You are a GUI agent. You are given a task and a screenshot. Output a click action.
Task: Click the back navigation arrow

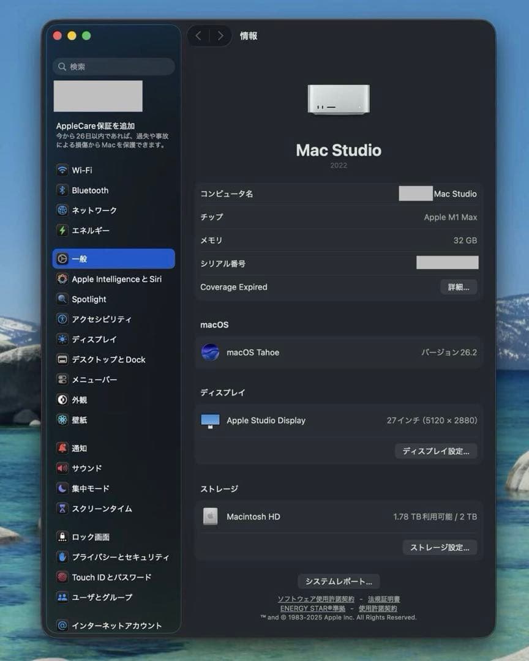[x=198, y=35]
